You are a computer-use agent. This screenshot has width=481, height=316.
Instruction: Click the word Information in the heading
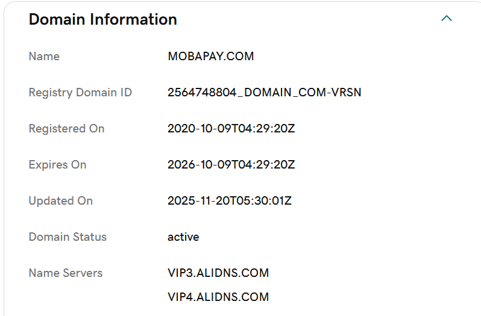(133, 19)
